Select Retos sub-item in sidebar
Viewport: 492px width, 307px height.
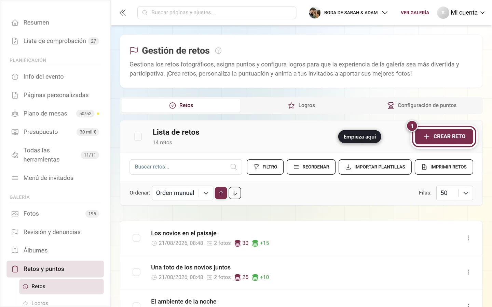pos(61,287)
